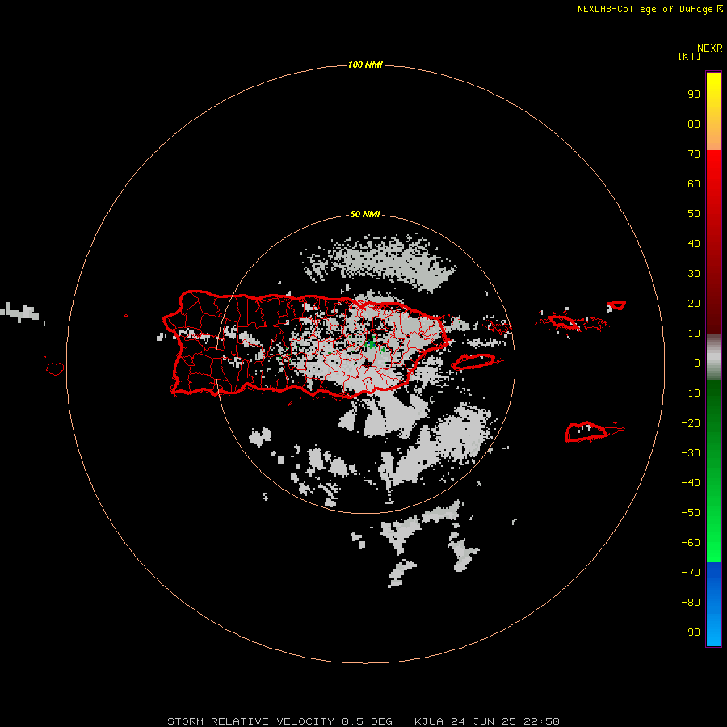Click the small Mona Island outline on the far west
727x727 pixels.
[x=55, y=368]
